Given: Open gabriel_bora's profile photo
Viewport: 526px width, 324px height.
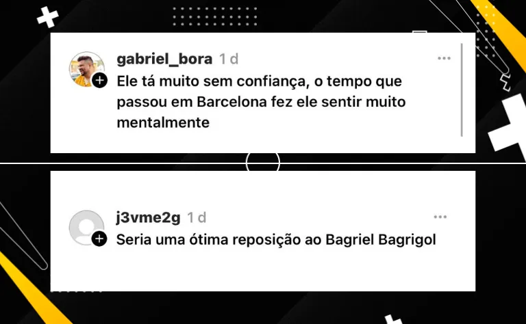Looking at the screenshot, I should point(86,69).
